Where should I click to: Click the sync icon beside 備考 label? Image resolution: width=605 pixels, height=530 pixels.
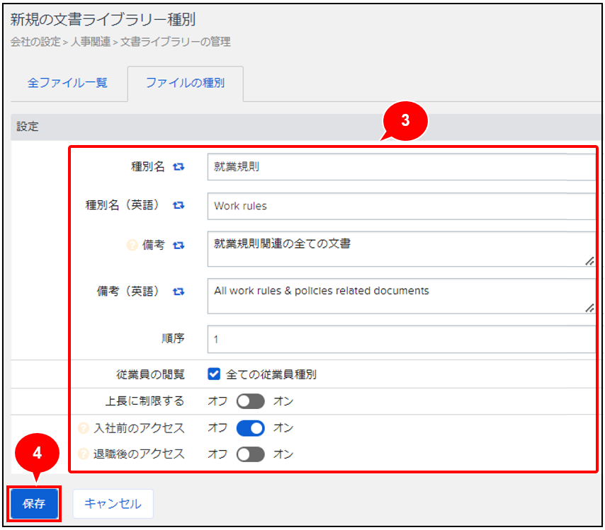(179, 245)
